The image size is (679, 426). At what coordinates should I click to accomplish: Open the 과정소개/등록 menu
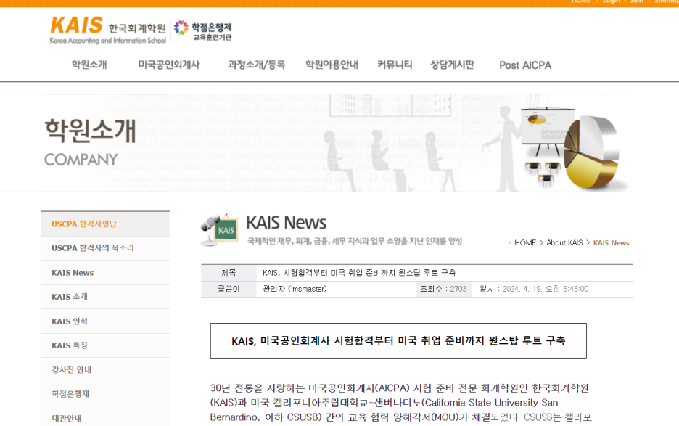click(256, 65)
